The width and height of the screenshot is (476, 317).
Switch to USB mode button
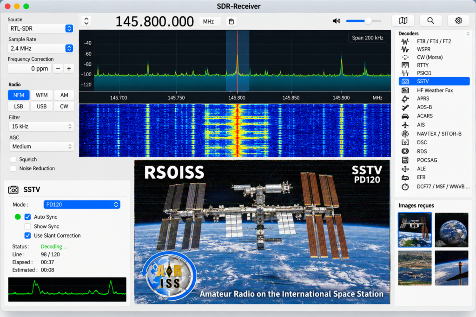point(41,106)
